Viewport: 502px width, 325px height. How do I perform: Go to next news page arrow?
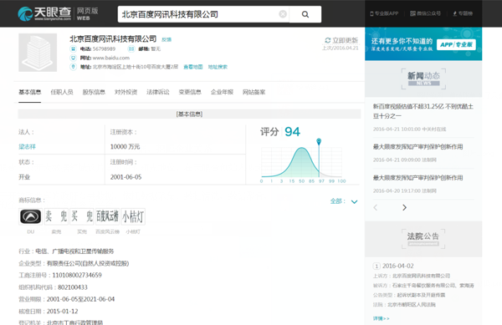click(404, 207)
